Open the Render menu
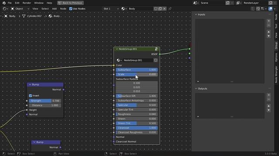Viewport: 279px width, 156px height. point(27,3)
